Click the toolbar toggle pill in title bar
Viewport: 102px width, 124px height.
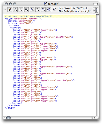point(96,4)
